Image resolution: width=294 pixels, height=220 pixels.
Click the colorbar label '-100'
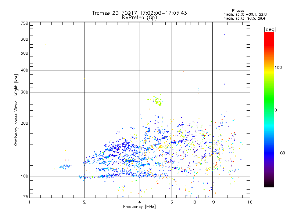tap(280, 153)
